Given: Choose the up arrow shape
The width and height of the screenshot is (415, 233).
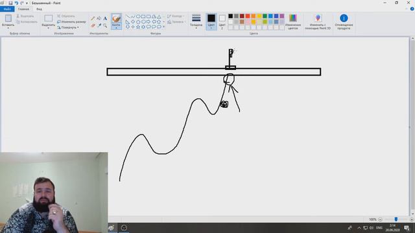Looking at the screenshot, I should 159,21.
